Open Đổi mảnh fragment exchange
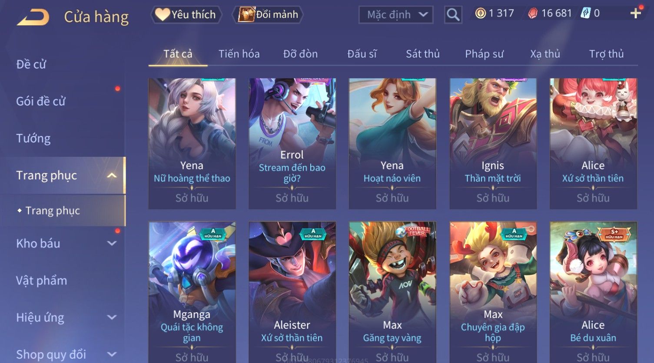This screenshot has height=363, width=654. tap(268, 15)
